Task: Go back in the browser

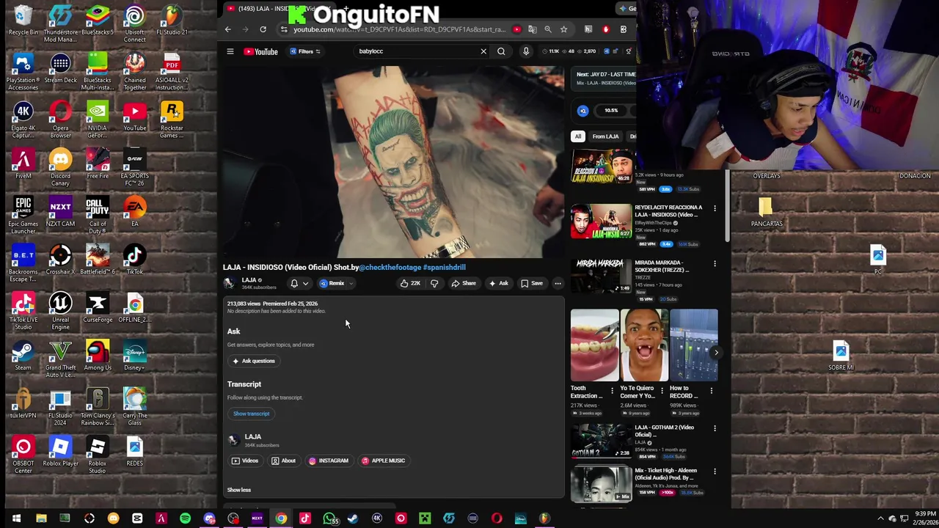Action: click(228, 29)
